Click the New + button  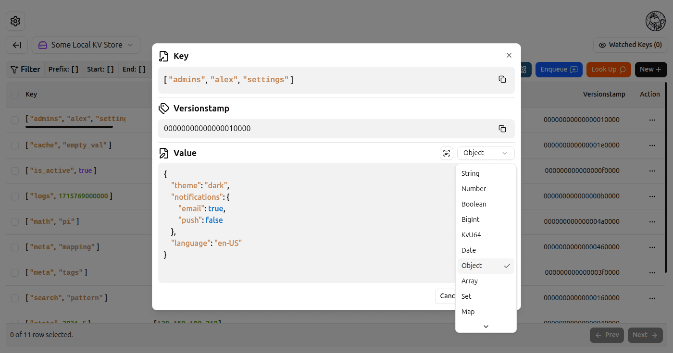[x=650, y=70]
